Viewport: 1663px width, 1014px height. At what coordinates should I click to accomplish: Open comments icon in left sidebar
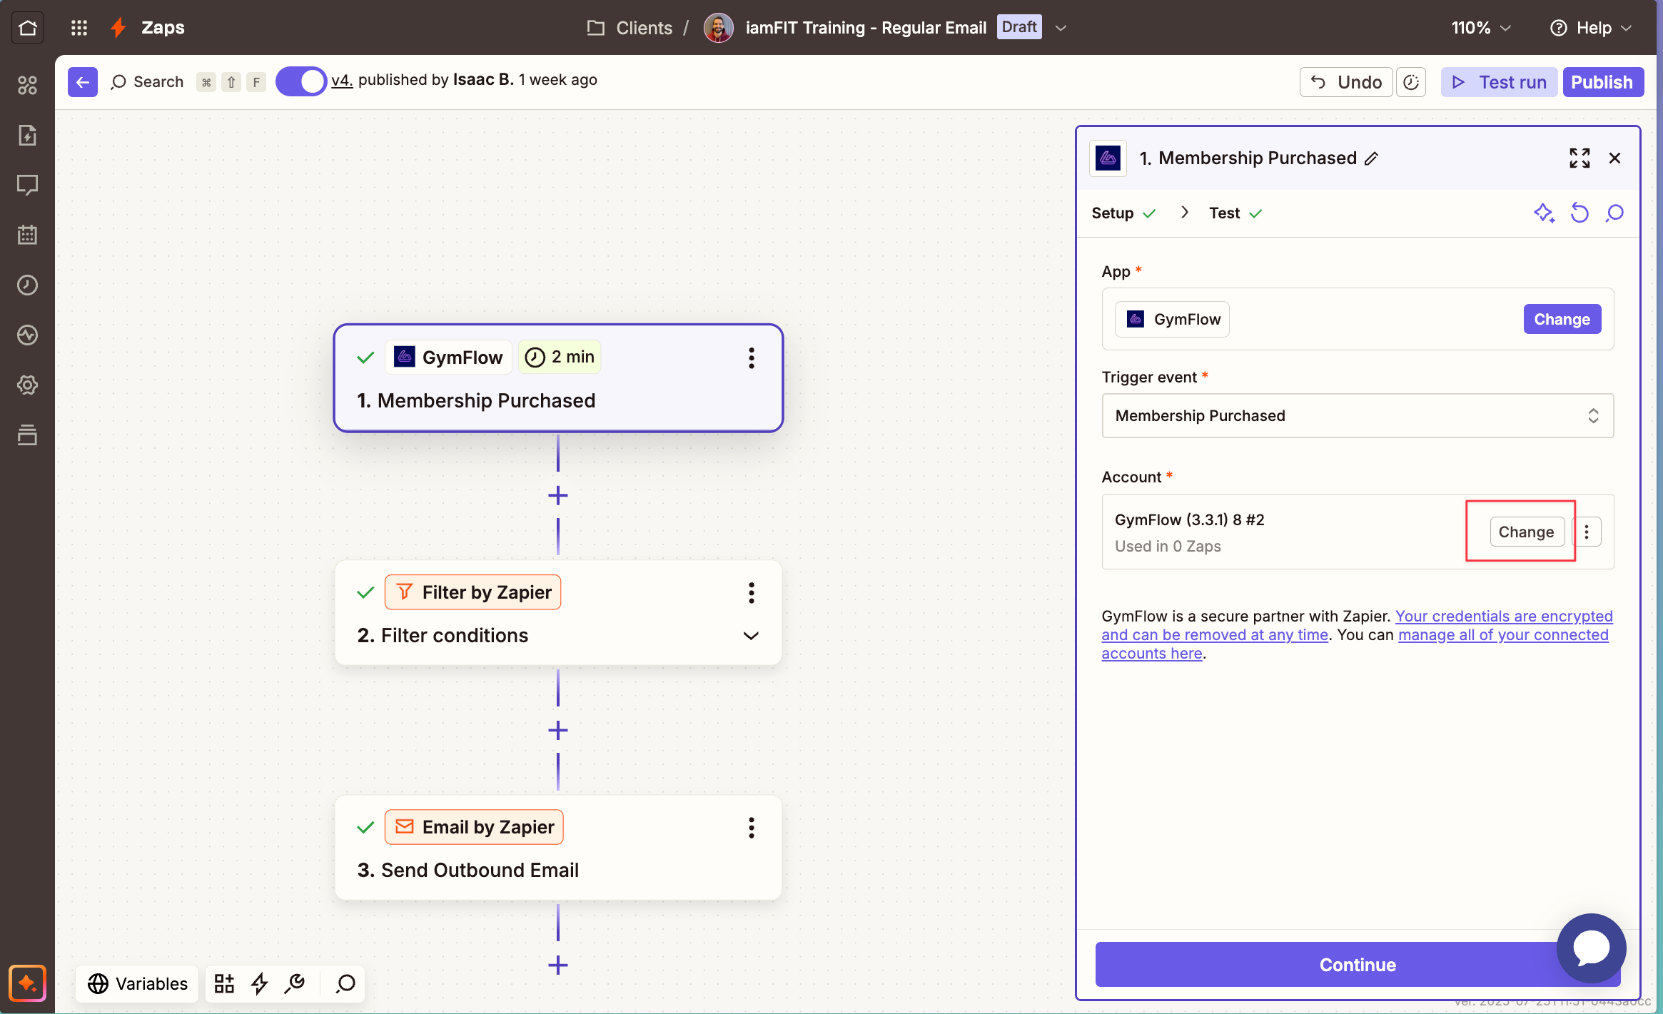pos(27,186)
